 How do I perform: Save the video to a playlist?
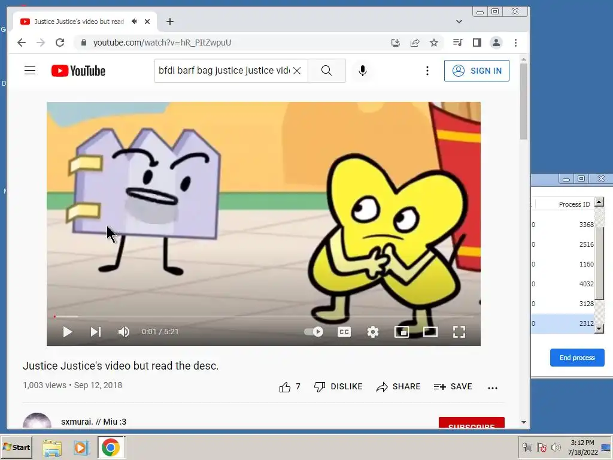coord(453,387)
